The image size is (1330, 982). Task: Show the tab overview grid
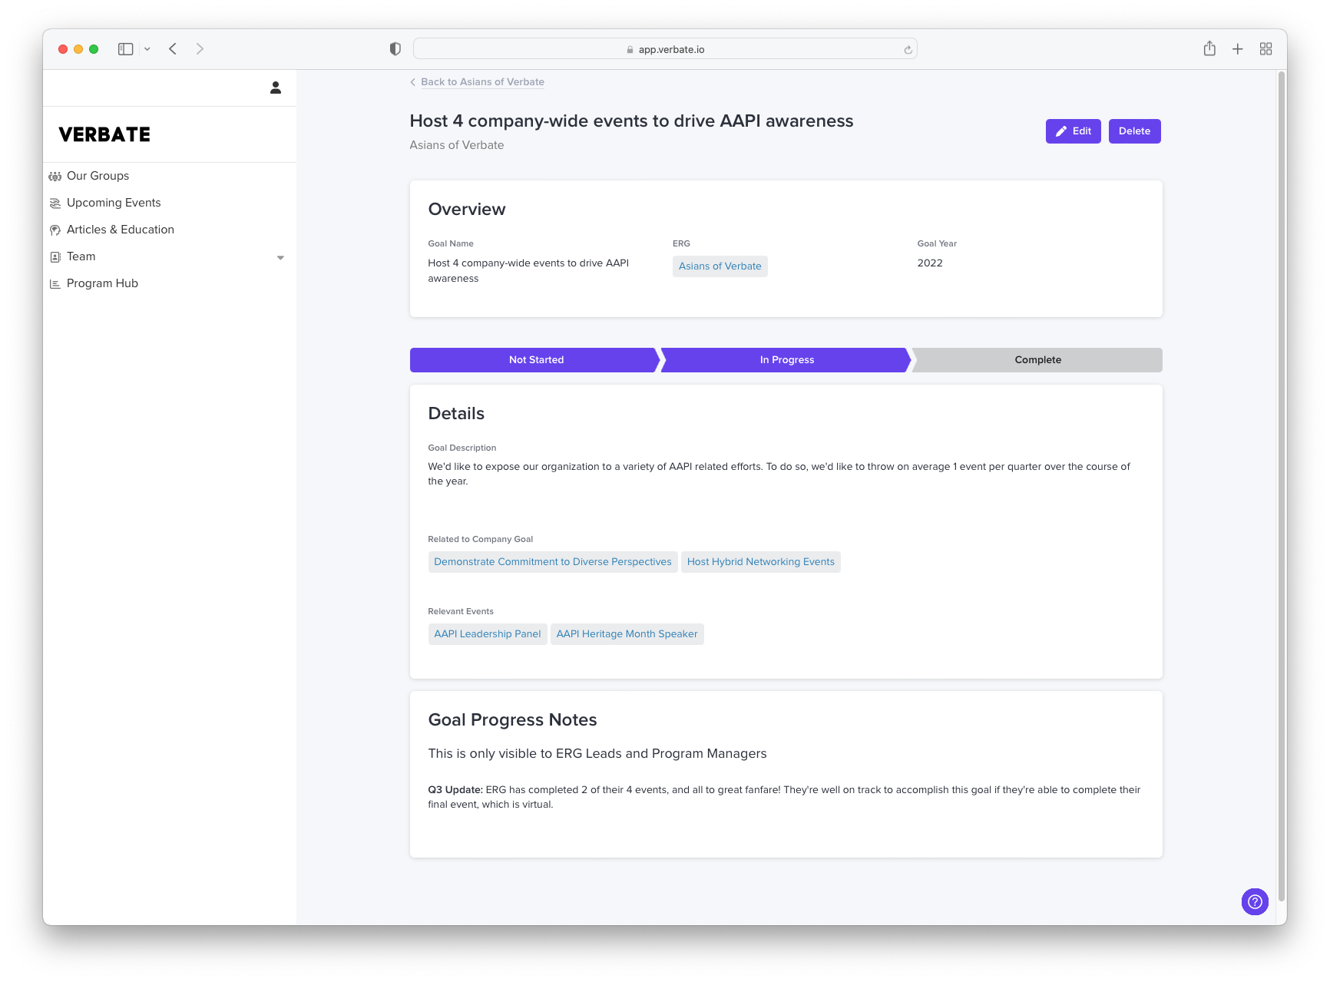1265,48
